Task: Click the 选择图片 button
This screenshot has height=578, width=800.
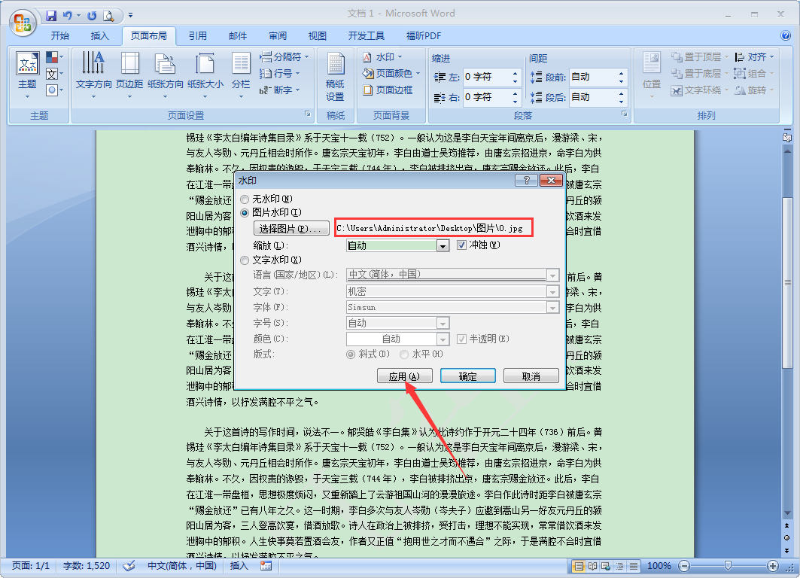Action: click(290, 227)
